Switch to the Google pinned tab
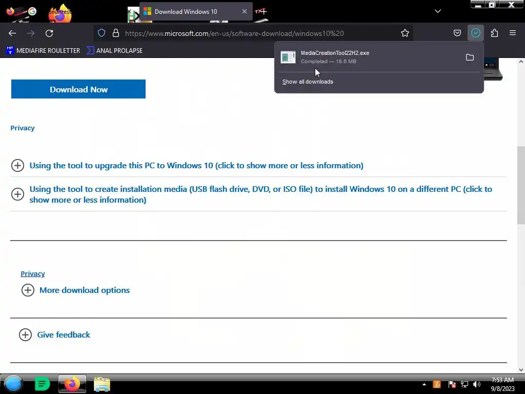This screenshot has width=525, height=394. [32, 11]
